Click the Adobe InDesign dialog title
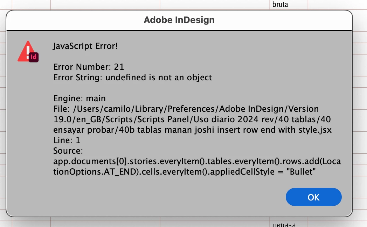Screen dimensions: 367x227 [179, 20]
